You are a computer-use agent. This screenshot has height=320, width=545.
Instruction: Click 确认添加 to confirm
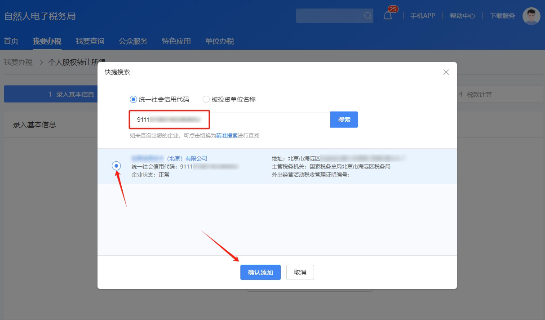260,272
